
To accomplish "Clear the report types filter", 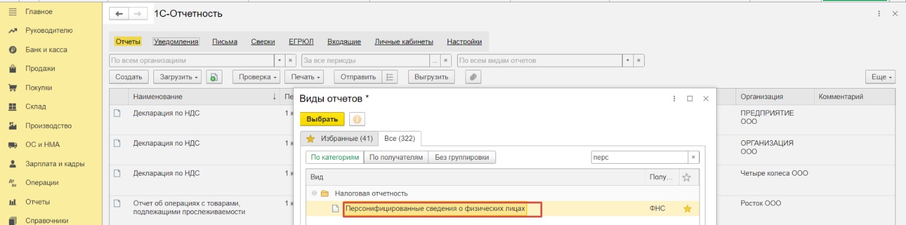I will click(x=639, y=61).
